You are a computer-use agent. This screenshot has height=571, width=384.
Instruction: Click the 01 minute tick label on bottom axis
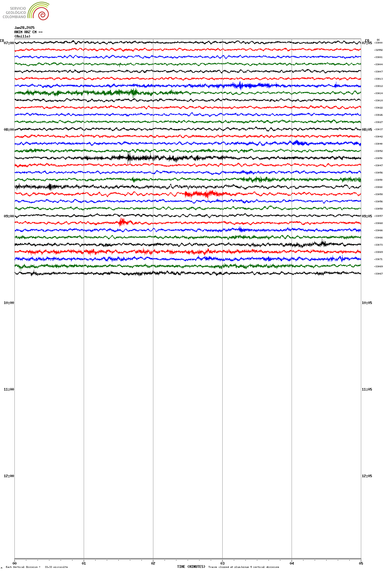[x=84, y=563]
